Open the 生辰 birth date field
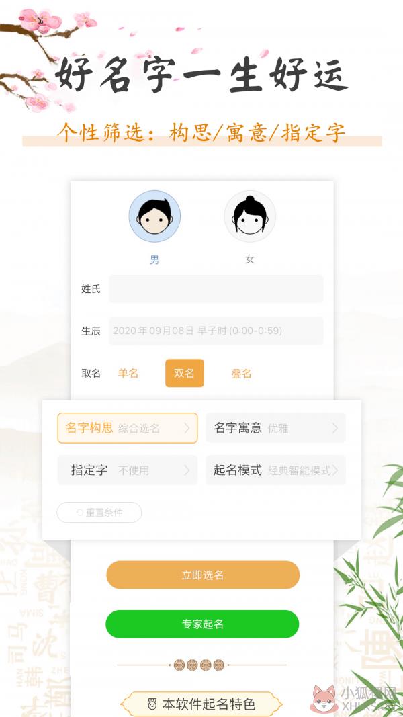Image resolution: width=403 pixels, height=717 pixels. (216, 331)
